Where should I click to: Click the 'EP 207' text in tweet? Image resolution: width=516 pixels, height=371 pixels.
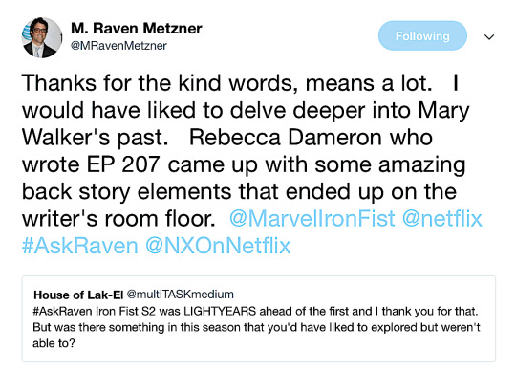(x=123, y=164)
